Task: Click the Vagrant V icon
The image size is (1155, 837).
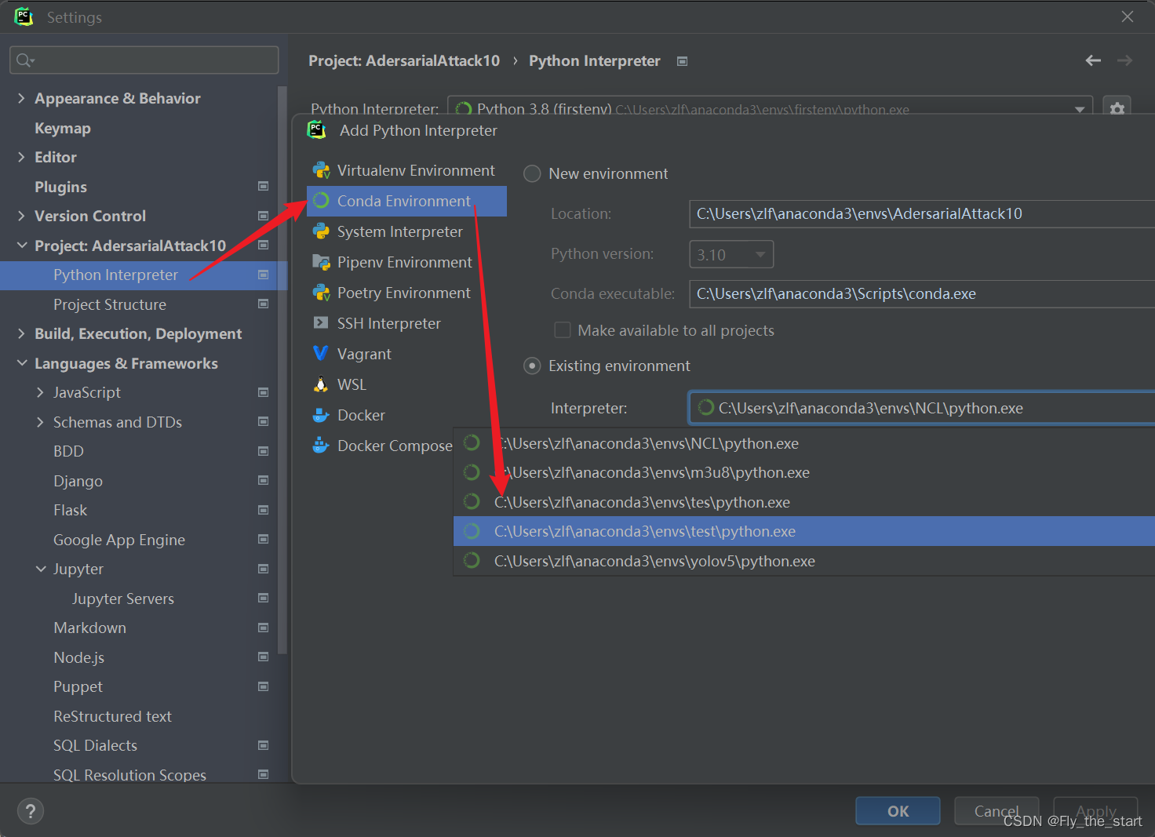Action: point(321,354)
